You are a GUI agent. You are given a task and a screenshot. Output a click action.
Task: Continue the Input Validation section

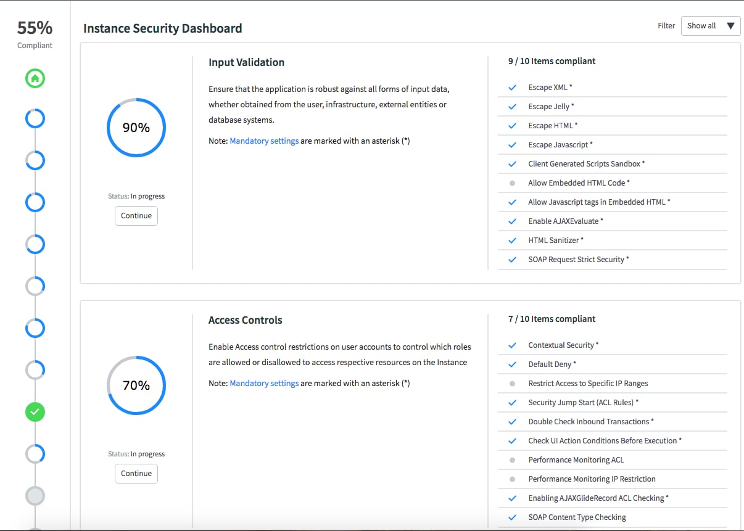point(136,216)
